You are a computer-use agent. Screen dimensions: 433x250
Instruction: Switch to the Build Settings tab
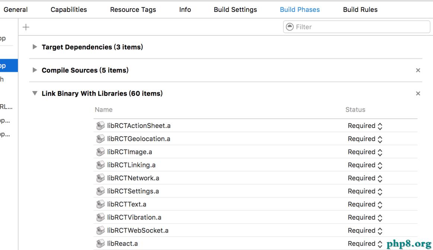pyautogui.click(x=235, y=10)
